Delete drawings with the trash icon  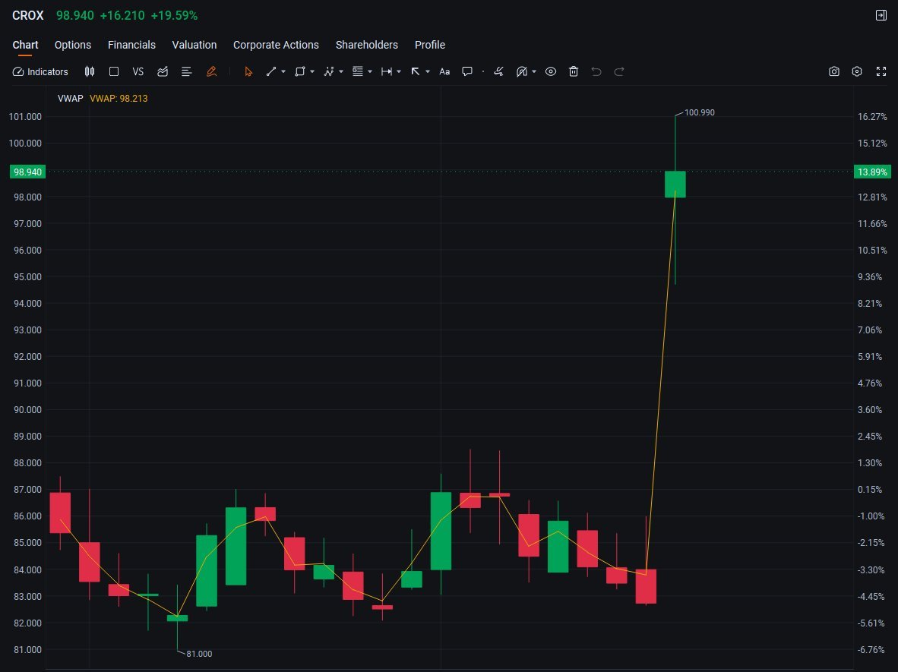(574, 71)
